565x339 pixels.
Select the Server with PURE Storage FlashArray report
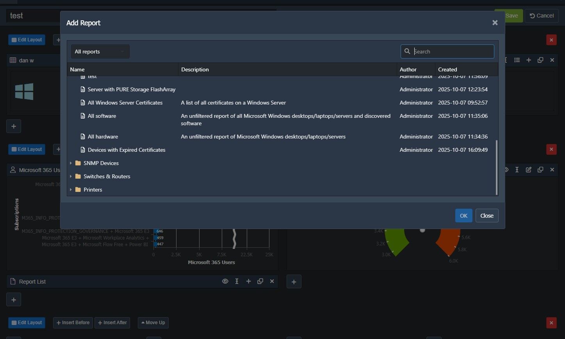pyautogui.click(x=132, y=89)
